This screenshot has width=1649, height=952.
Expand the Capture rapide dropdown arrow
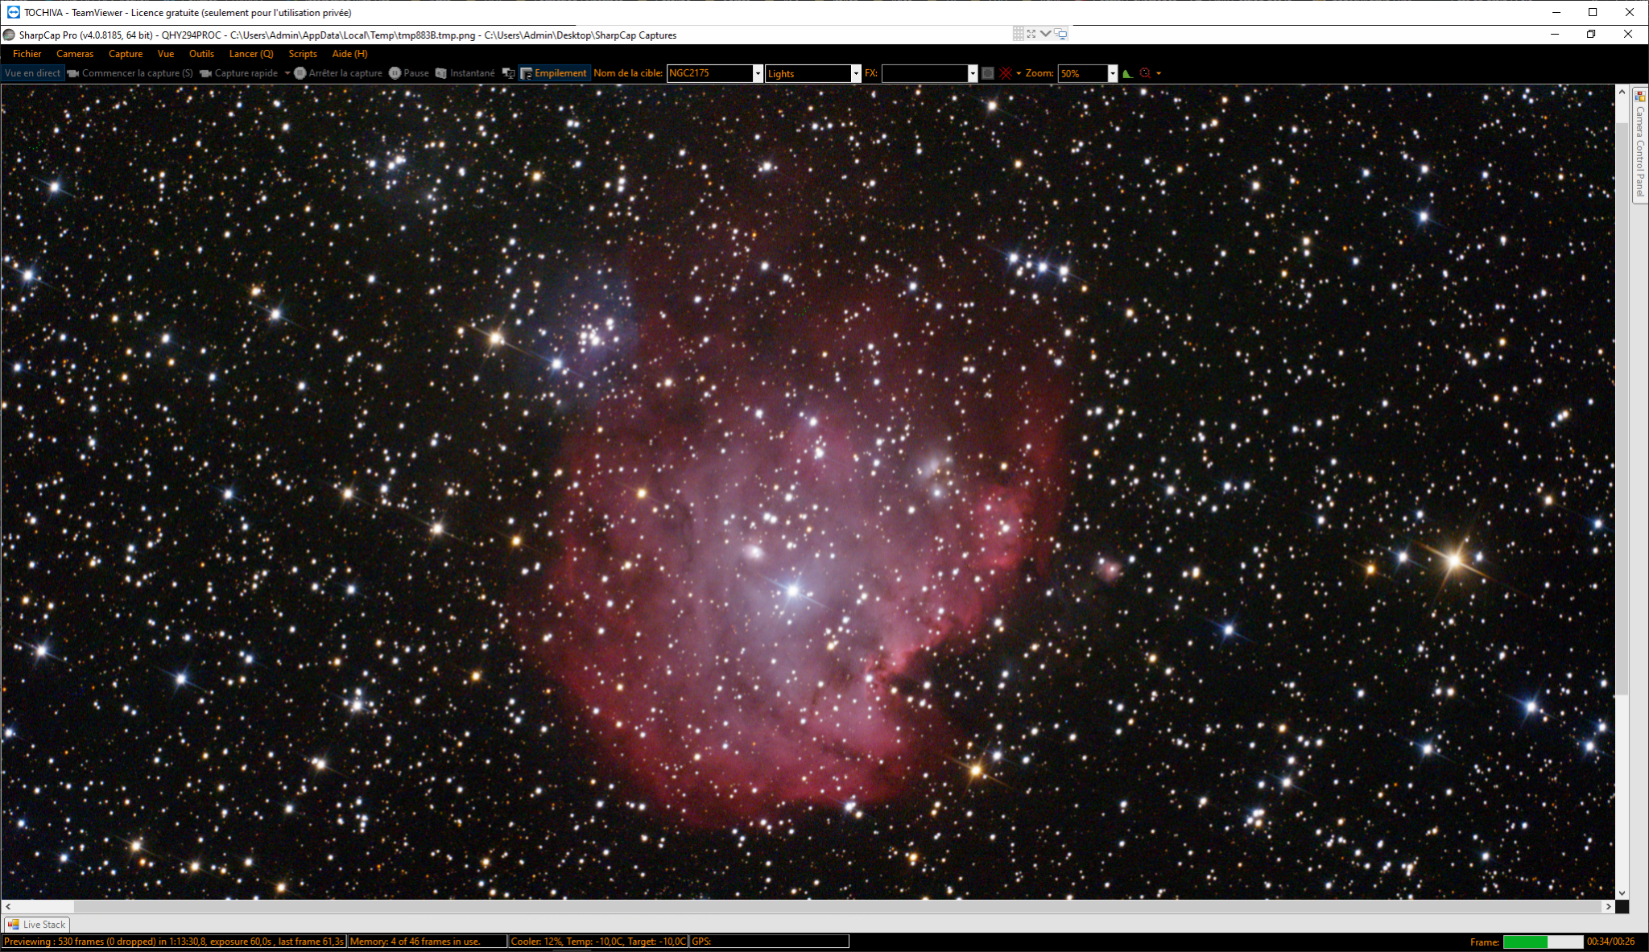coord(287,73)
